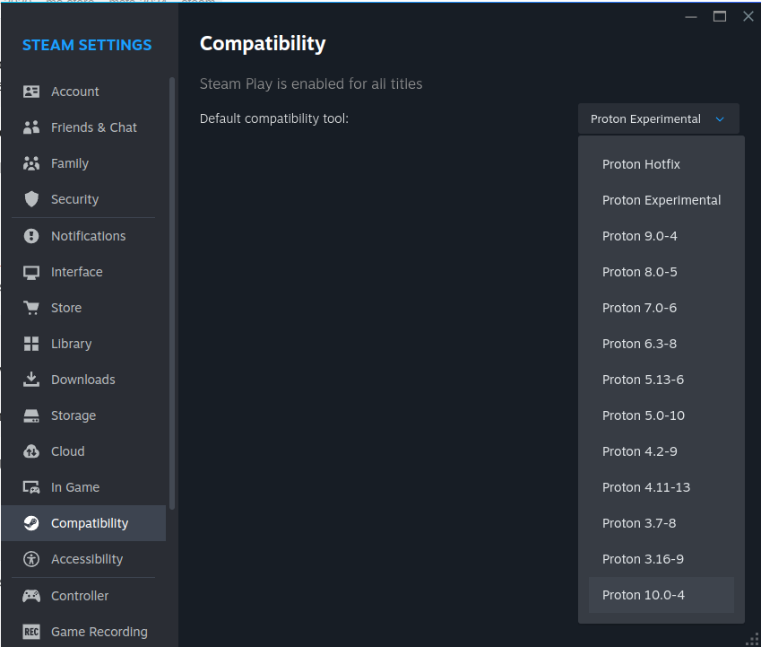The width and height of the screenshot is (761, 647).
Task: Click the Downloads arrow icon
Action: 31,380
